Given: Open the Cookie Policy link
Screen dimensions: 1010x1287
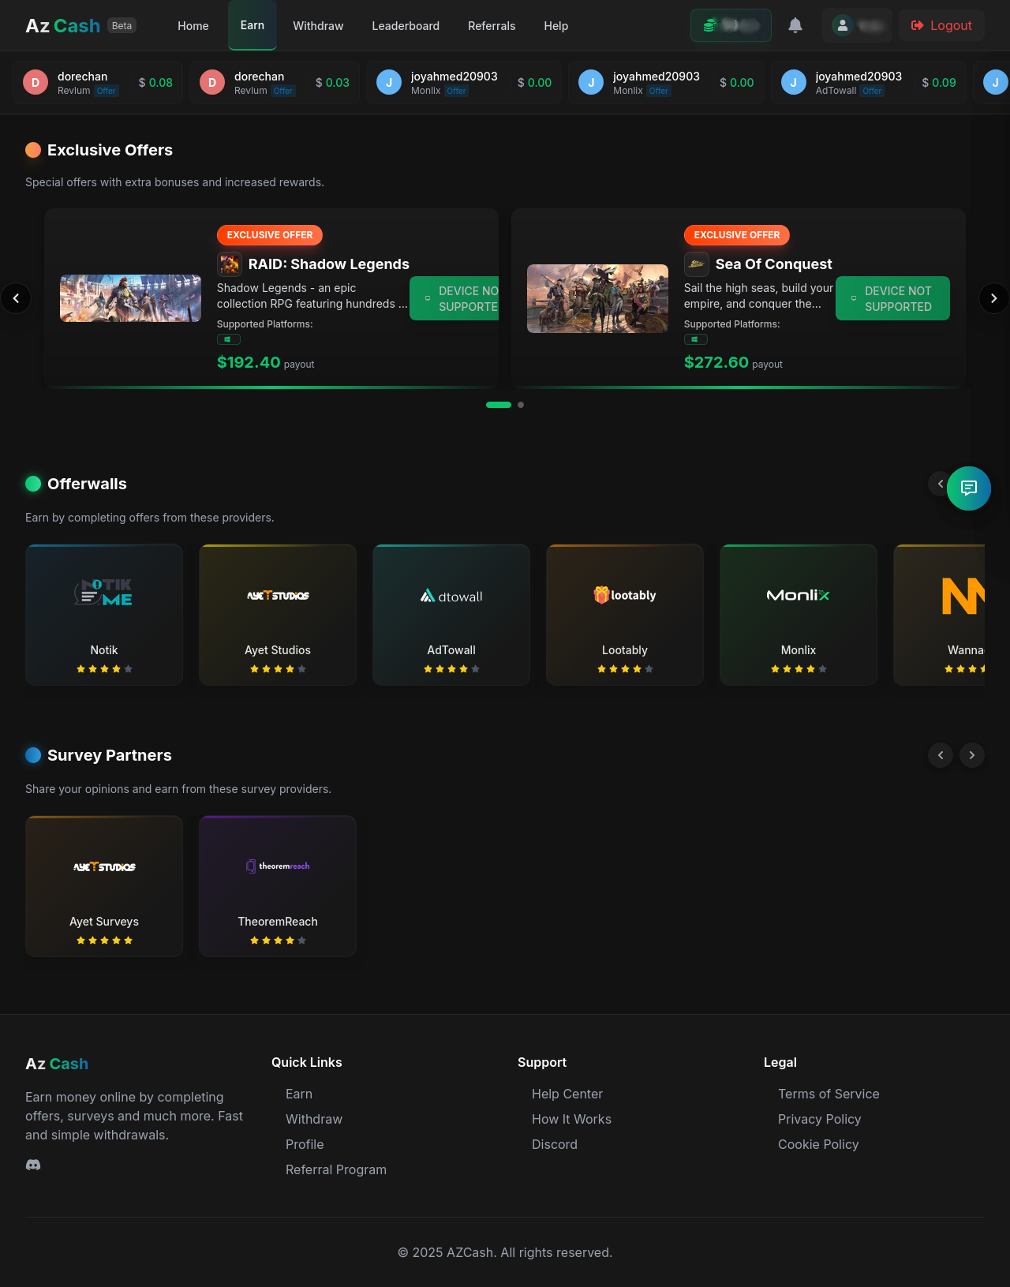Looking at the screenshot, I should (x=818, y=1144).
